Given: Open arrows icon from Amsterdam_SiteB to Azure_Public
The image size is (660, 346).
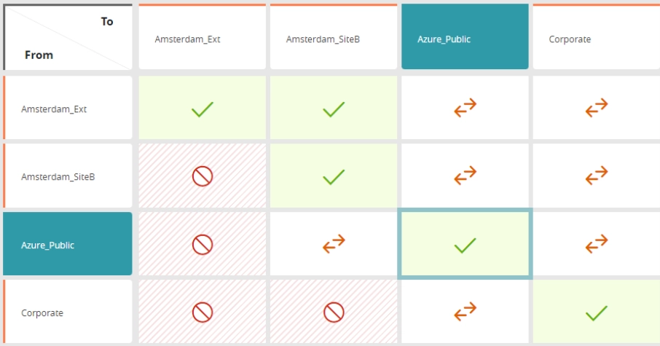Looking at the screenshot, I should pyautogui.click(x=465, y=175).
